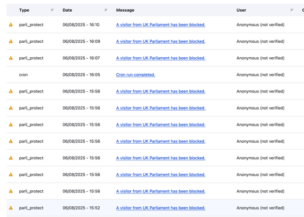Click the Type column header label
The width and height of the screenshot is (304, 217).
point(24,10)
